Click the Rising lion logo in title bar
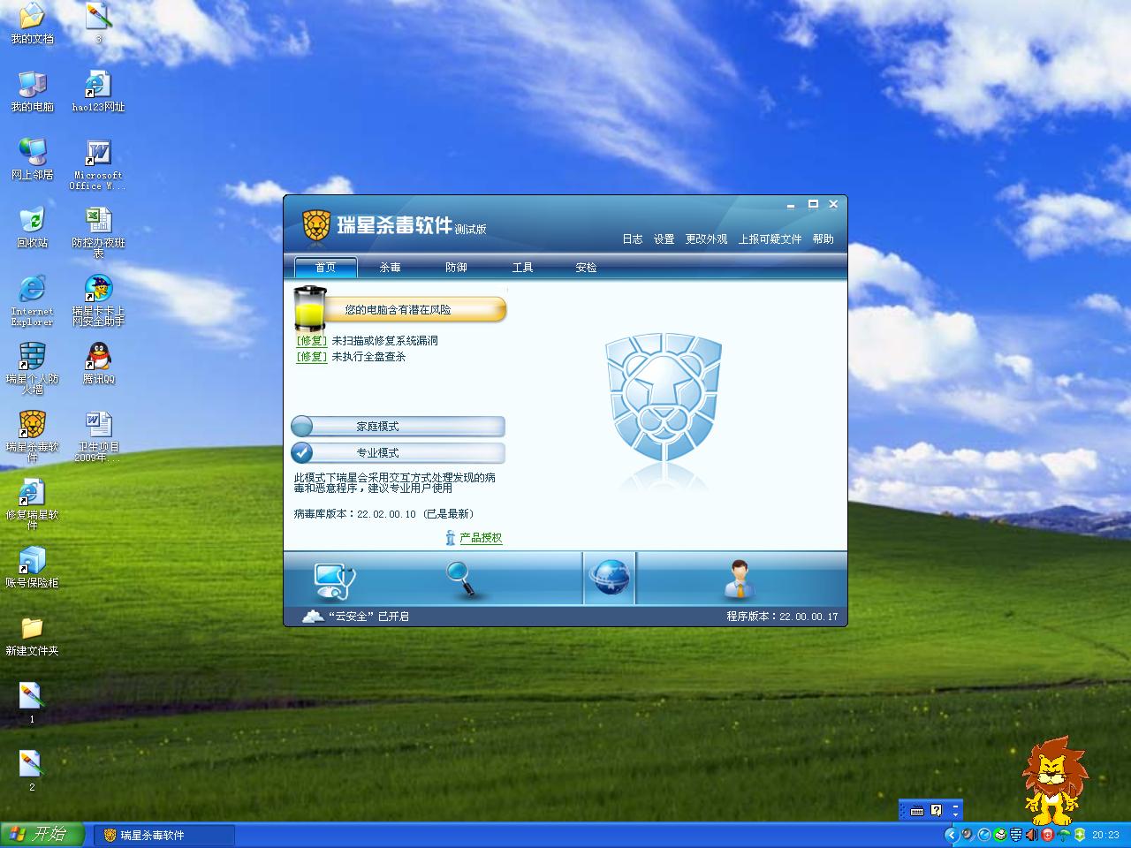 coord(315,225)
